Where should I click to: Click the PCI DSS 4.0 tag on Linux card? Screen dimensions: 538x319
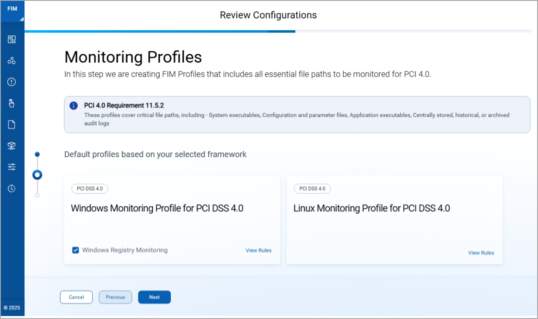pos(312,188)
